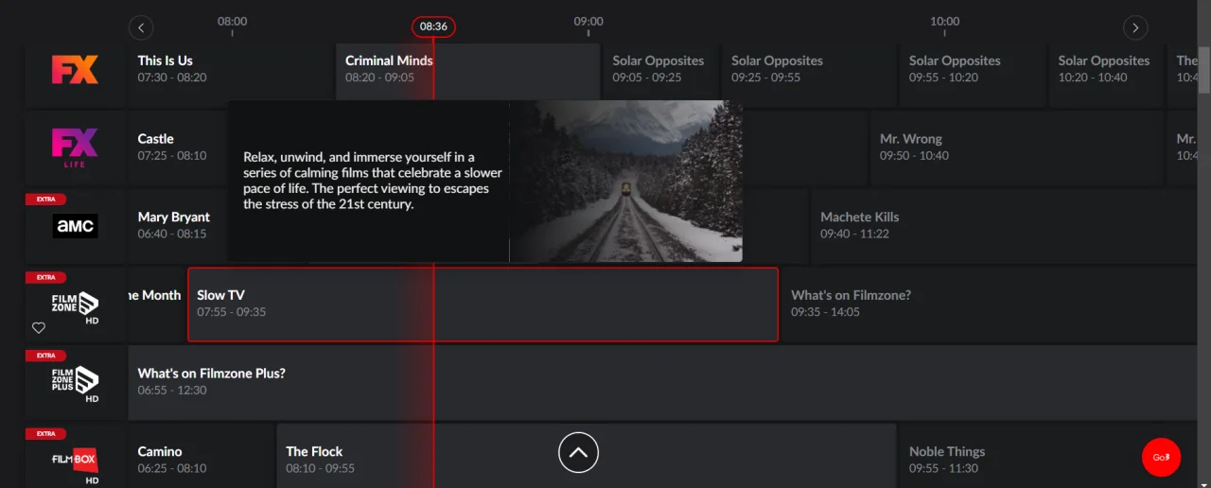Select What's on Filmzone? 09:35 - 14:05
The width and height of the screenshot is (1211, 488).
coord(989,304)
